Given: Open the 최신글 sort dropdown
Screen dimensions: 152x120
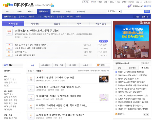Looking at the screenshot, I should coord(40,71).
